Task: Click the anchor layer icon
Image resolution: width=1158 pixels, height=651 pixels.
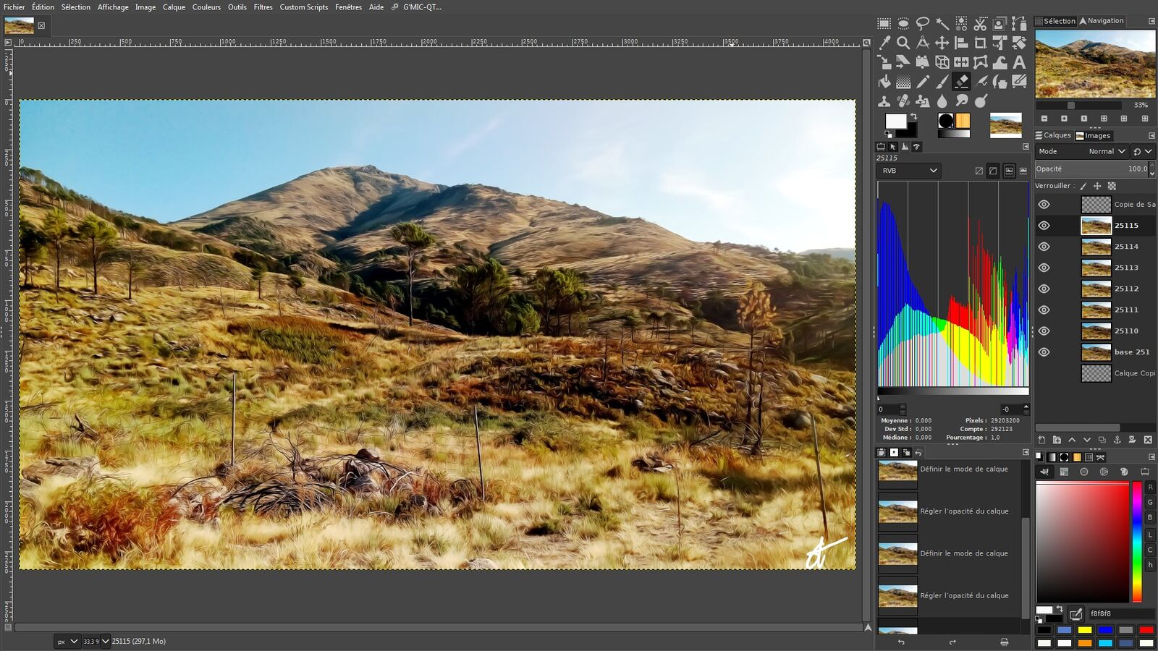Action: pyautogui.click(x=1117, y=440)
